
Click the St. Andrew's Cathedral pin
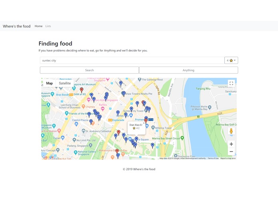click(84, 131)
